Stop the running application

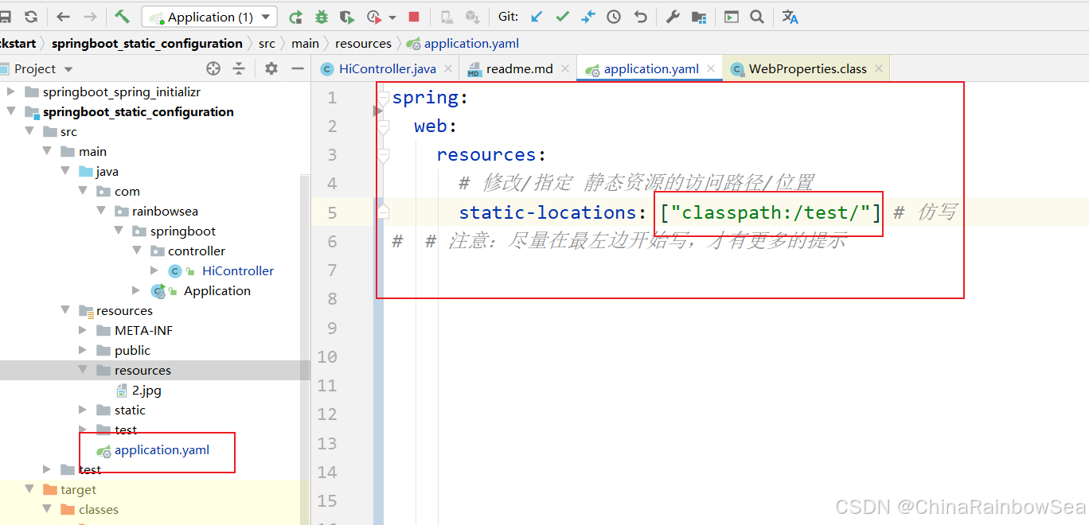pyautogui.click(x=414, y=17)
